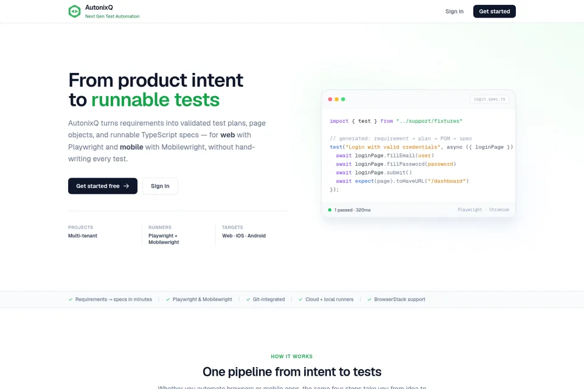The width and height of the screenshot is (584, 389).
Task: Click the One pipeline from intent to tests heading
Action: pyautogui.click(x=292, y=372)
